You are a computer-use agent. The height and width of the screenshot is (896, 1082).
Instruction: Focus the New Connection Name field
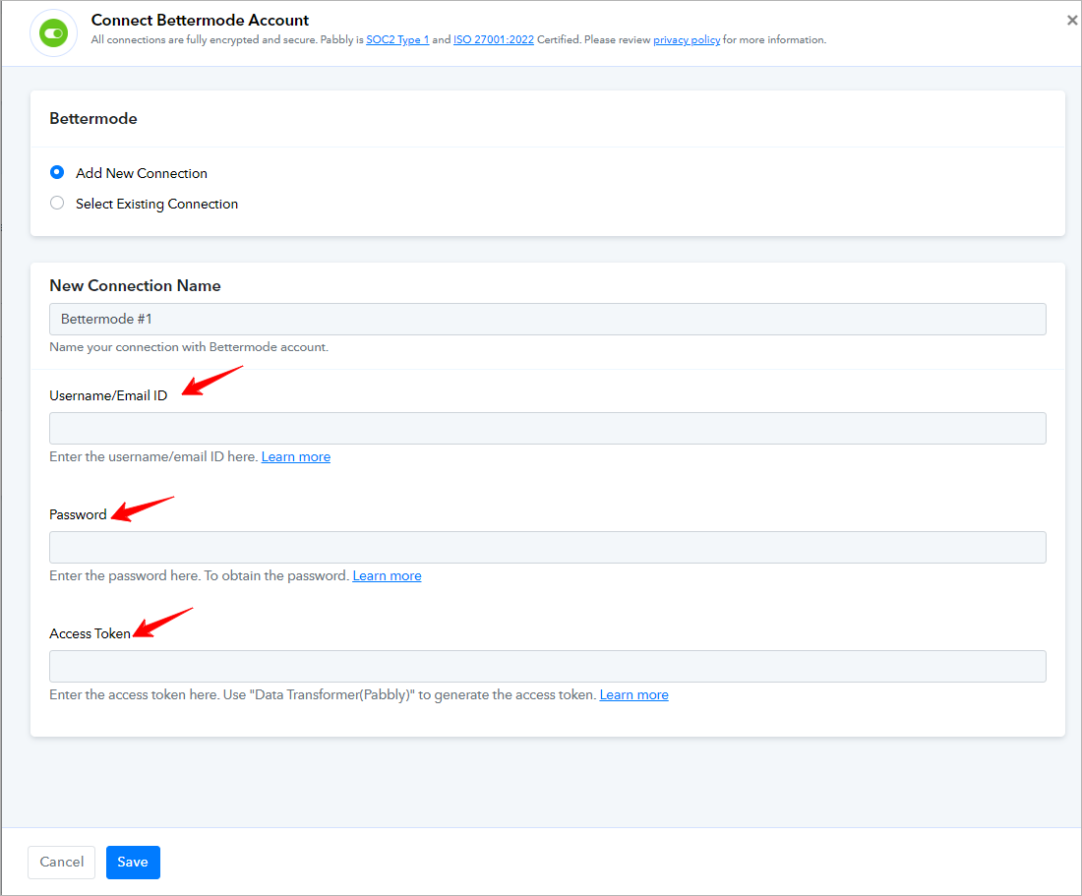[x=547, y=320]
